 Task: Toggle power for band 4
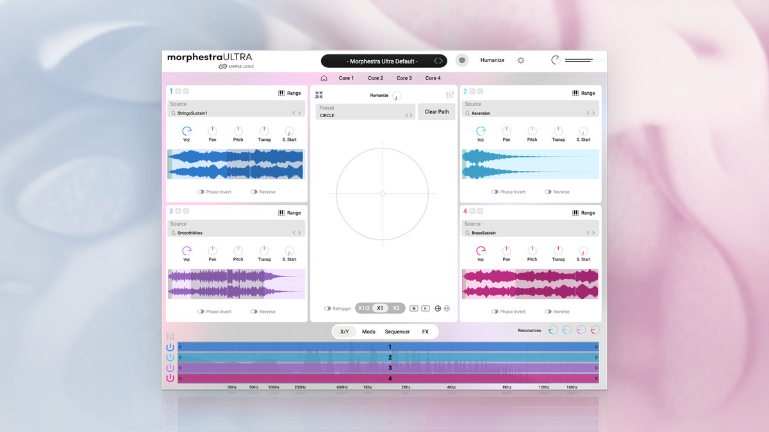[170, 378]
